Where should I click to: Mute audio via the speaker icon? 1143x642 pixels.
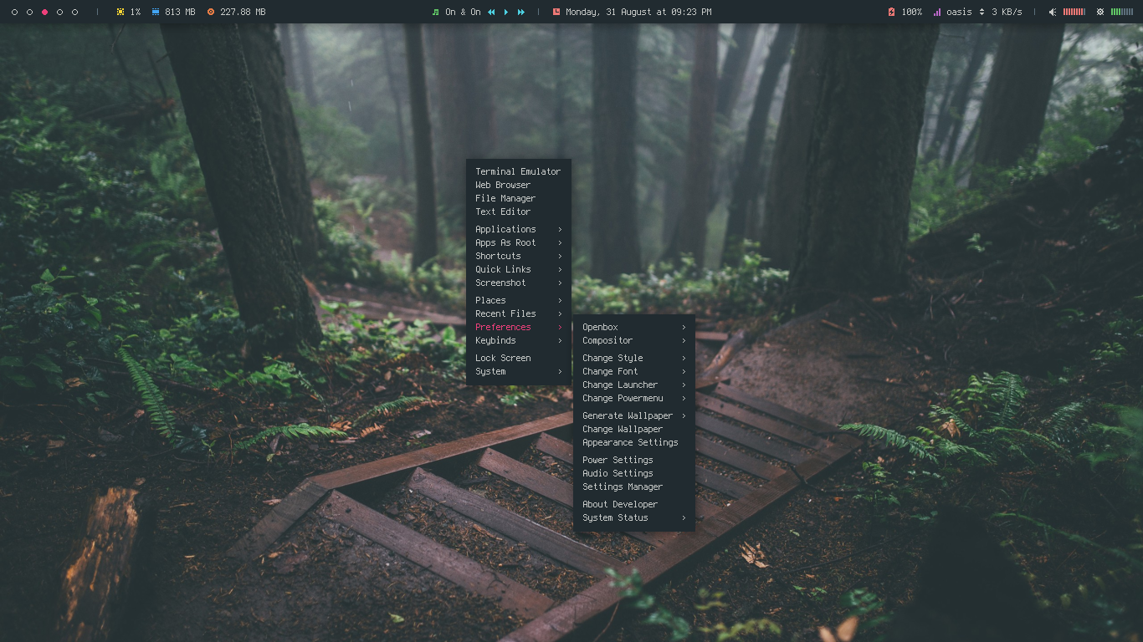tap(1053, 12)
